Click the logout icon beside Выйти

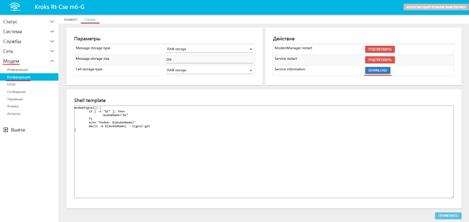[x=5, y=130]
